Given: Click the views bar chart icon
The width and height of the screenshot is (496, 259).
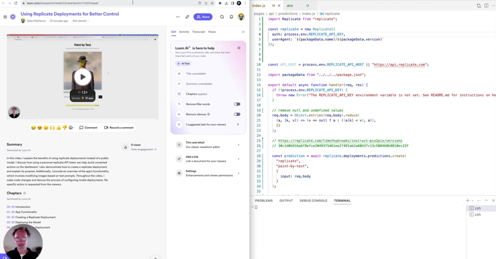Looking at the screenshot, I should click(x=126, y=147).
